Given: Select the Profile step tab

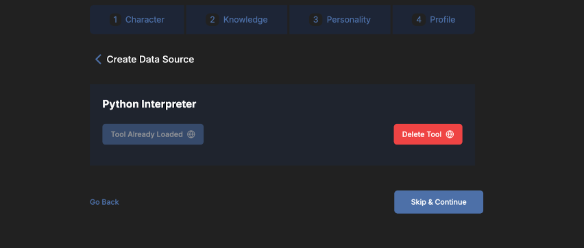Looking at the screenshot, I should [433, 20].
